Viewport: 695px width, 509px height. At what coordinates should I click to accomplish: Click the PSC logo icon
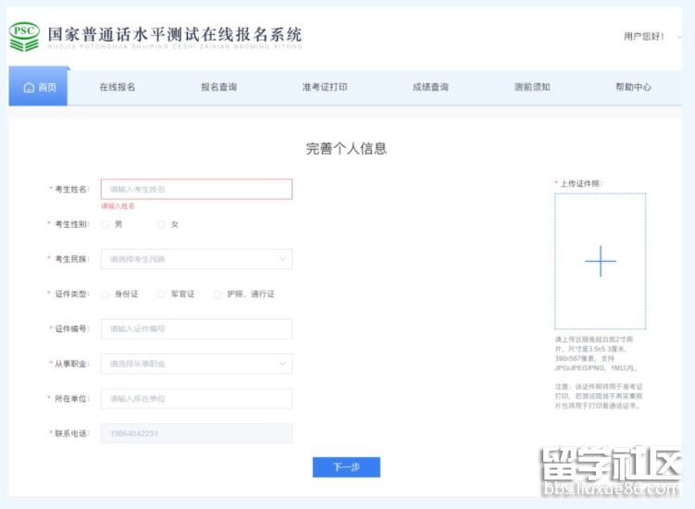coord(24,37)
